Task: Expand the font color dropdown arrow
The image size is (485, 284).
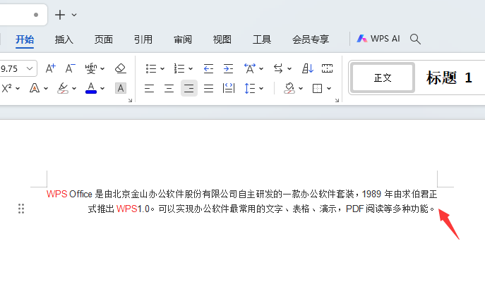Action: 102,89
